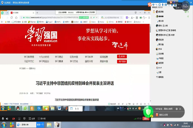Click the red 搜索 search button
This screenshot has width=193, height=128.
point(122,56)
